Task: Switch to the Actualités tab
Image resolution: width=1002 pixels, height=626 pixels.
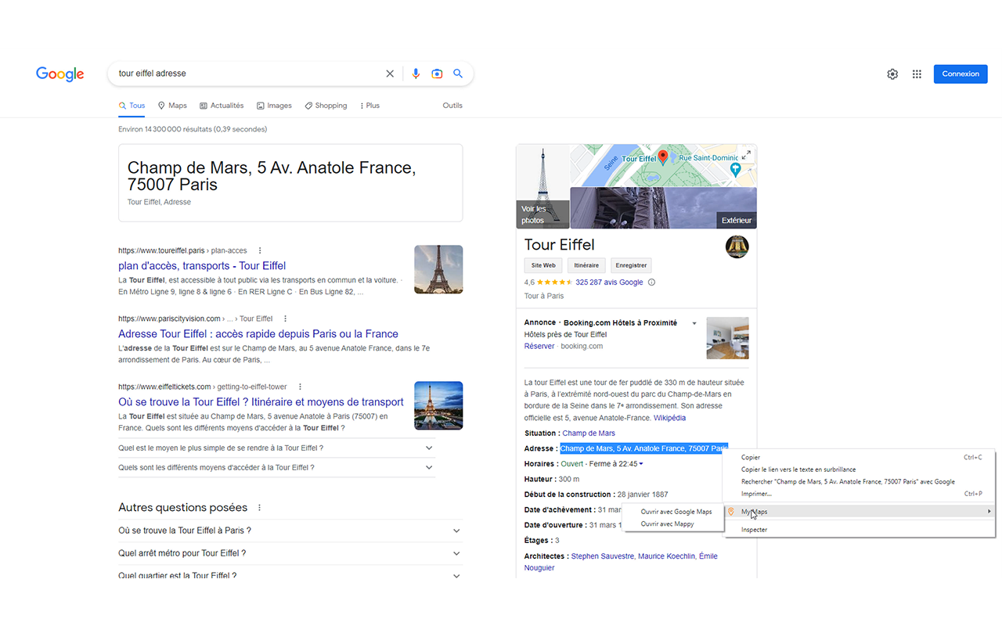Action: click(222, 106)
